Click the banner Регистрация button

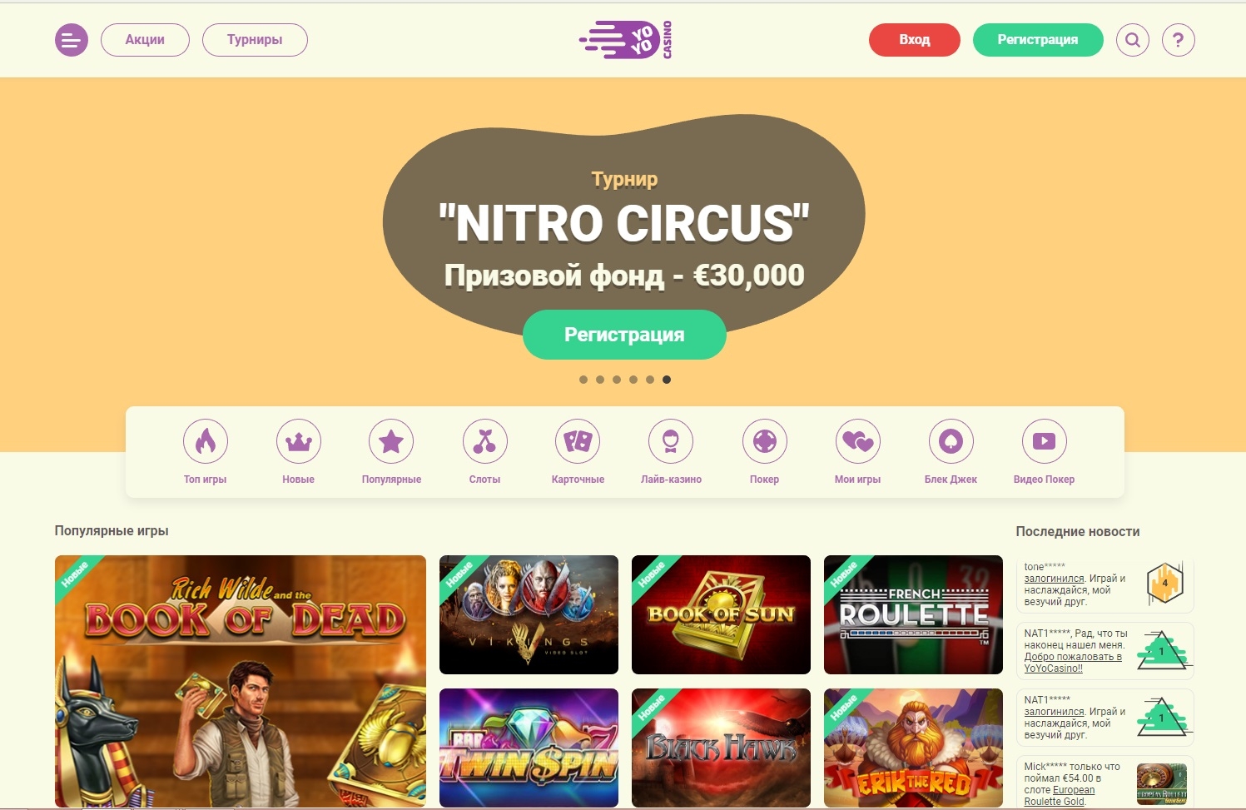[624, 335]
